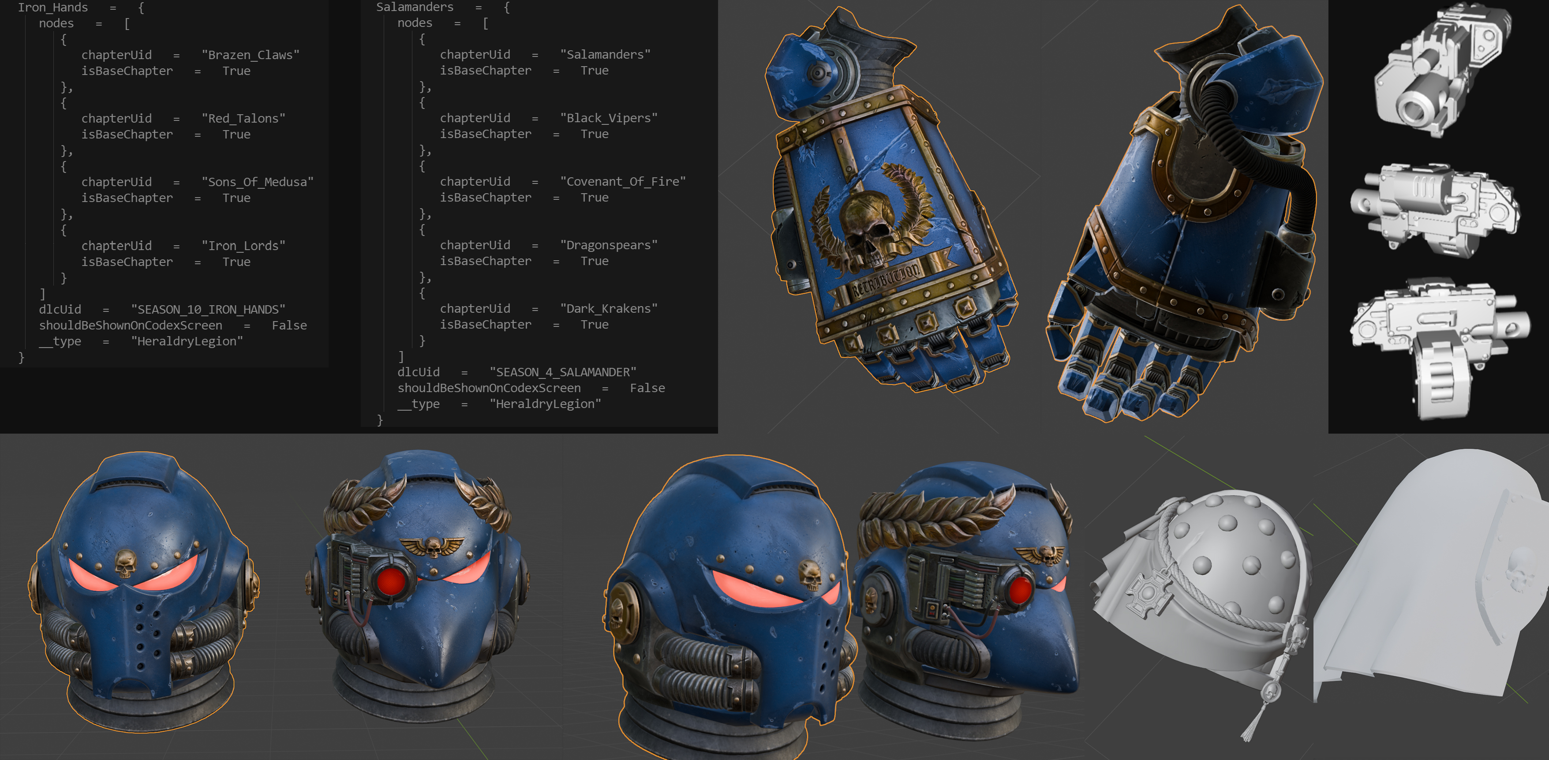Click the "Red_Talons" chapterUid string
The width and height of the screenshot is (1549, 760).
pyautogui.click(x=243, y=119)
